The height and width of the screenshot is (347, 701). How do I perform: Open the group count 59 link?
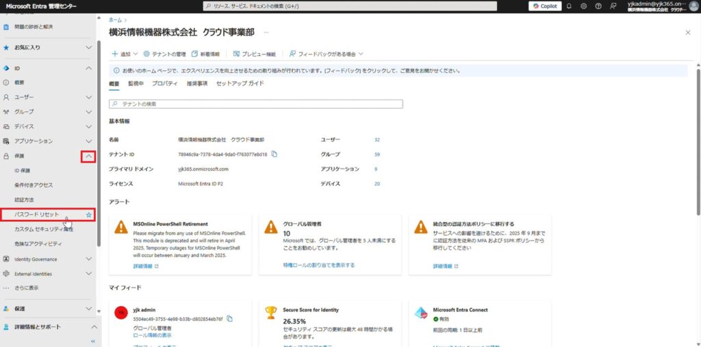(377, 154)
